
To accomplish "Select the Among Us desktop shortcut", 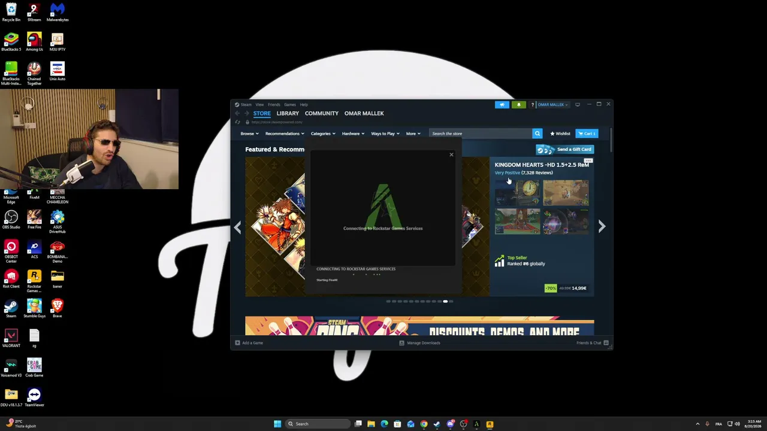I will click(34, 42).
